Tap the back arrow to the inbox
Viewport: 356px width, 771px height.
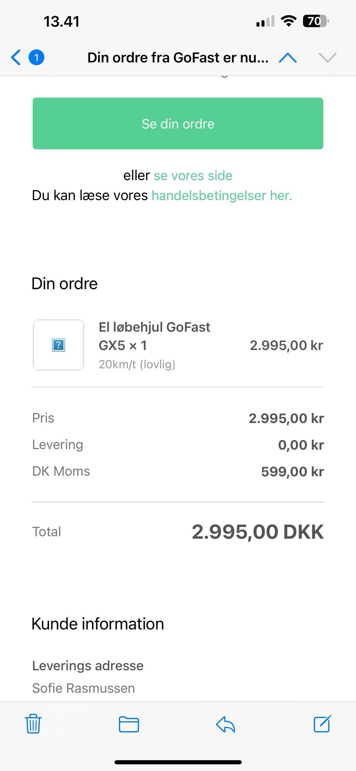[16, 58]
